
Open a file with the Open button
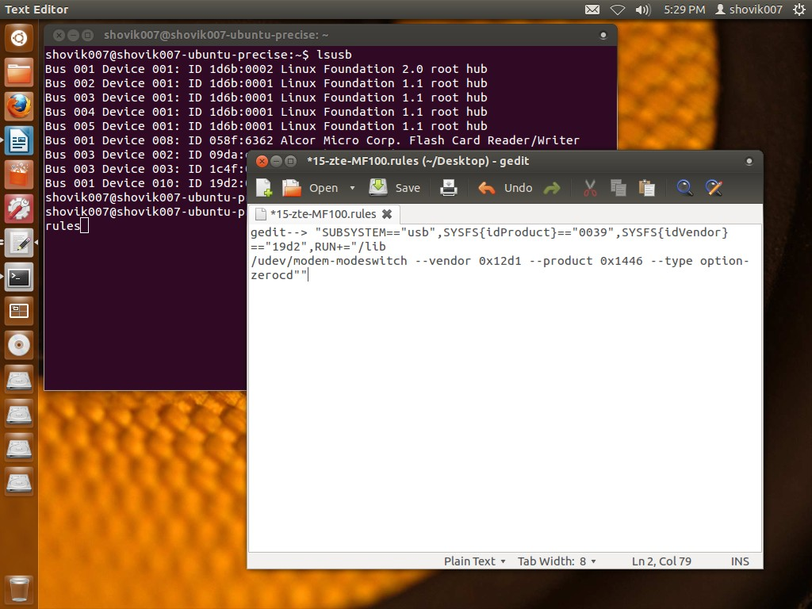313,188
